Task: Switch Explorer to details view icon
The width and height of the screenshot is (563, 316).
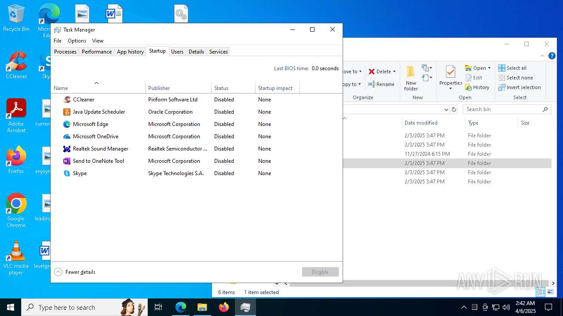Action: 541,292
